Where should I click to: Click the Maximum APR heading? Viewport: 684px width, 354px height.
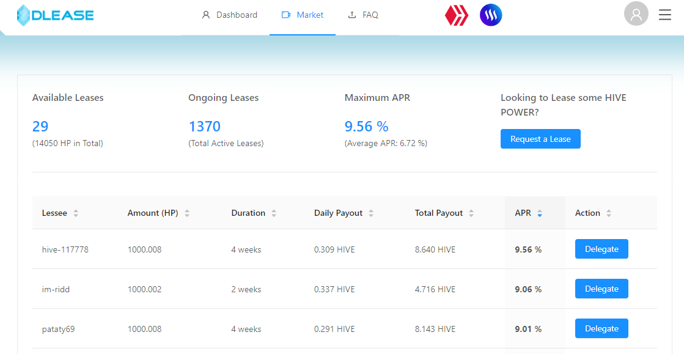pos(377,98)
